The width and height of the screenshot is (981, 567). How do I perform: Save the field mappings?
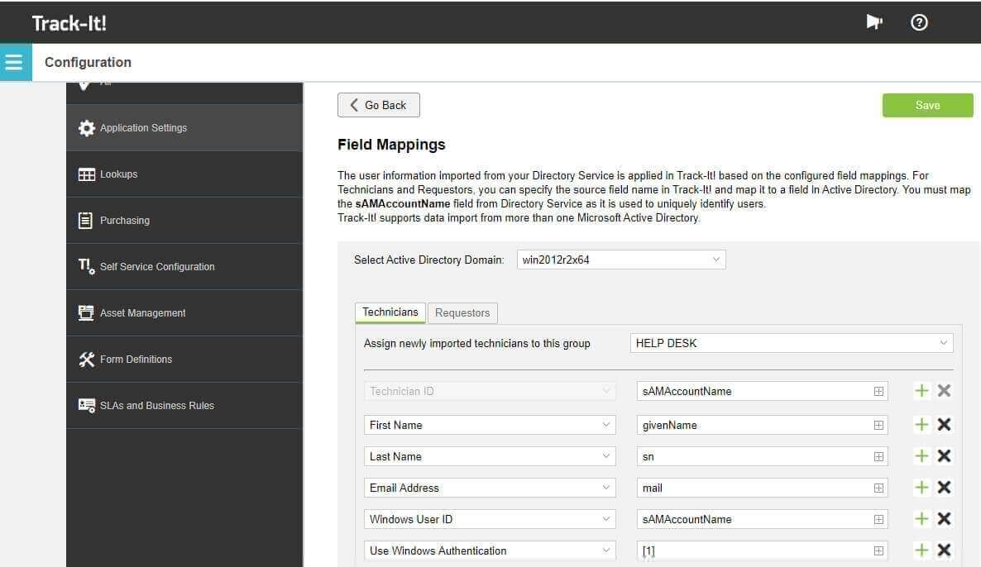(927, 105)
